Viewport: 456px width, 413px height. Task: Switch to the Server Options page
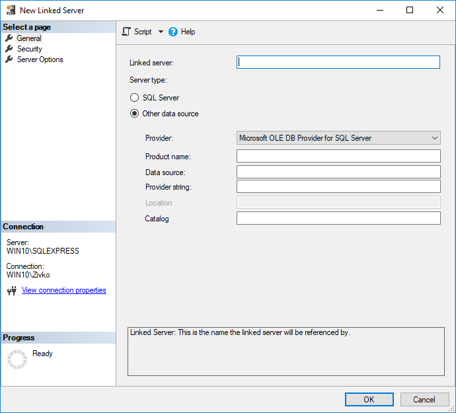[40, 59]
